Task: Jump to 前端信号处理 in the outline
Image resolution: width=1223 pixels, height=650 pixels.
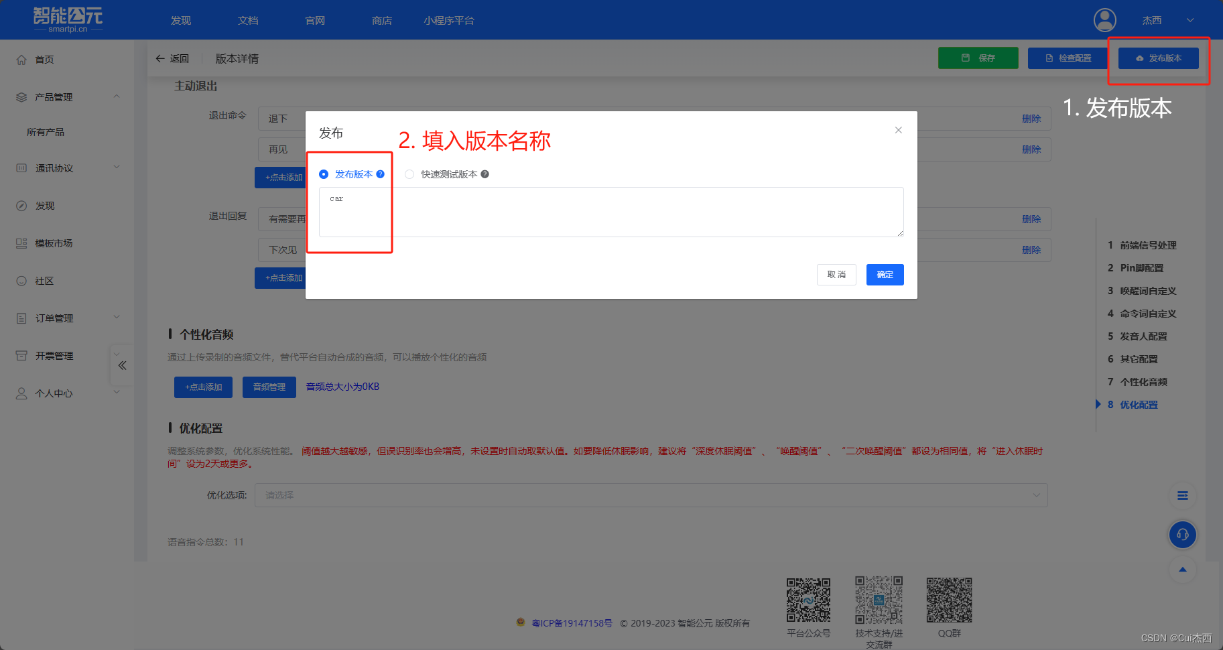Action: point(1148,245)
